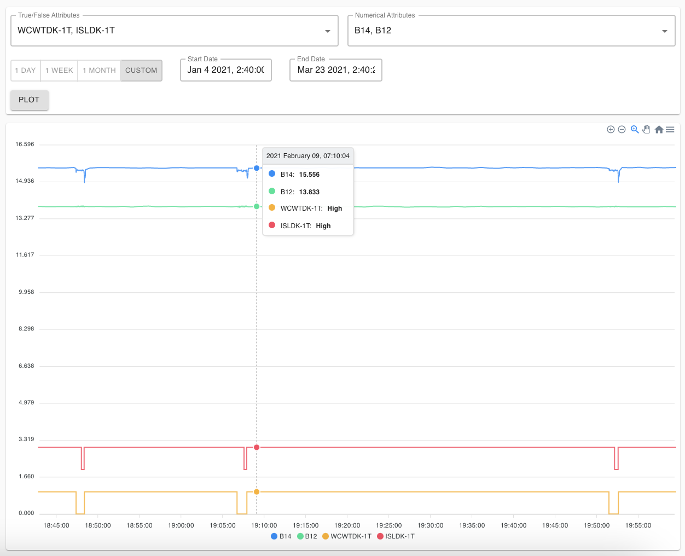Image resolution: width=685 pixels, height=556 pixels.
Task: Reset zoom with the home icon
Action: (x=659, y=130)
